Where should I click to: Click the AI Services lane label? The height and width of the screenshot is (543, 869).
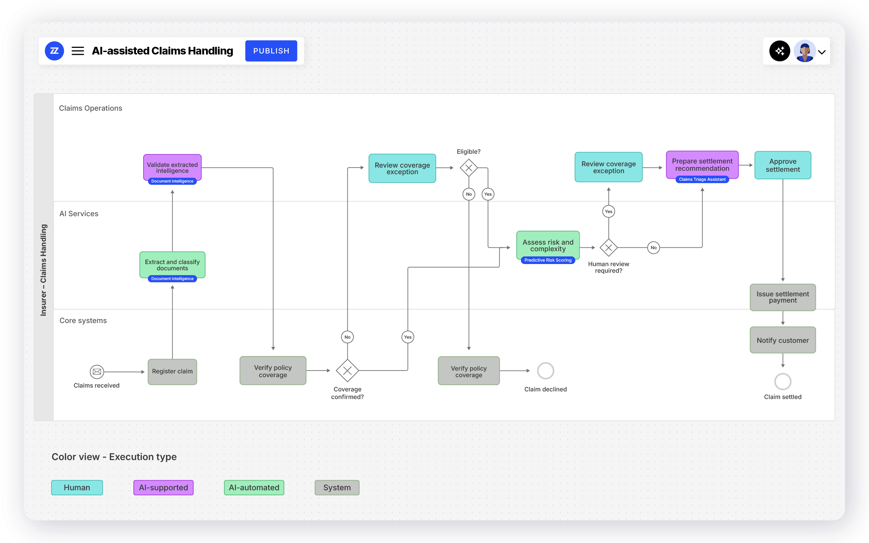(x=79, y=214)
